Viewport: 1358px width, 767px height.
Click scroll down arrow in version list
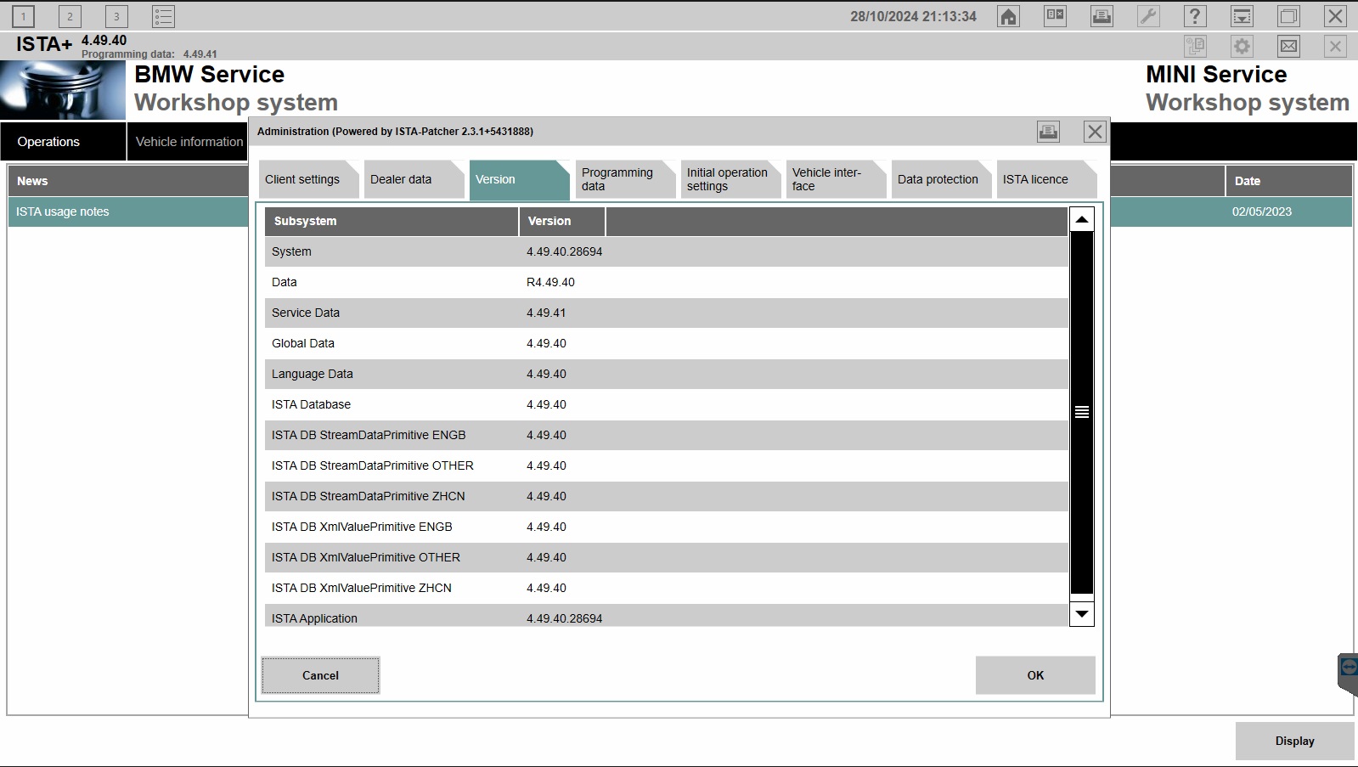(x=1081, y=613)
